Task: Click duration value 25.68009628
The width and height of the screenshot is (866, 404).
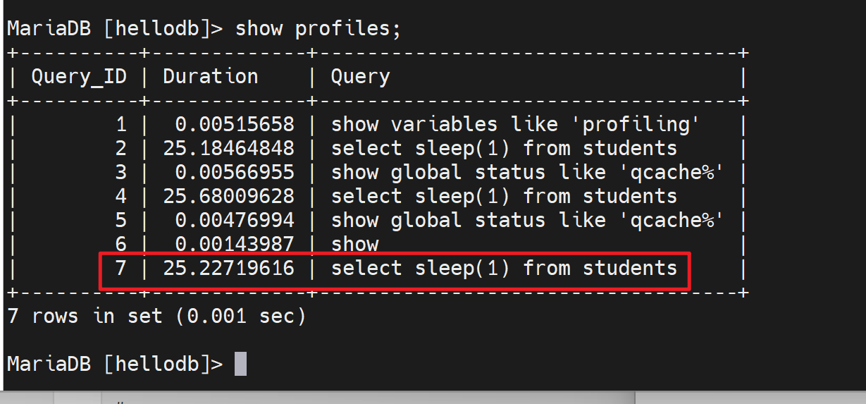Action: pos(229,197)
